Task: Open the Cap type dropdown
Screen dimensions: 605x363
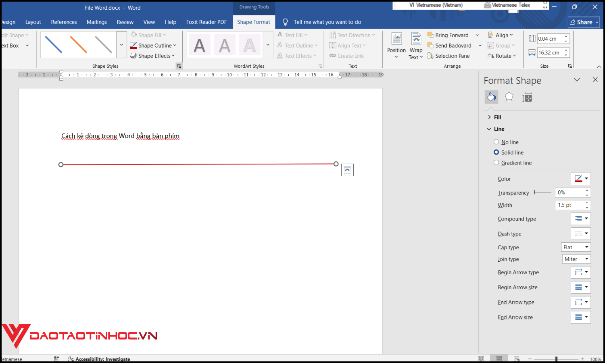Action: click(x=576, y=247)
